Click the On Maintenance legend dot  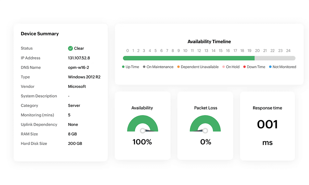coord(144,67)
